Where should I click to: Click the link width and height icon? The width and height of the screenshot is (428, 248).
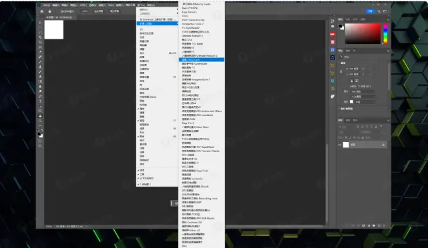(x=341, y=71)
